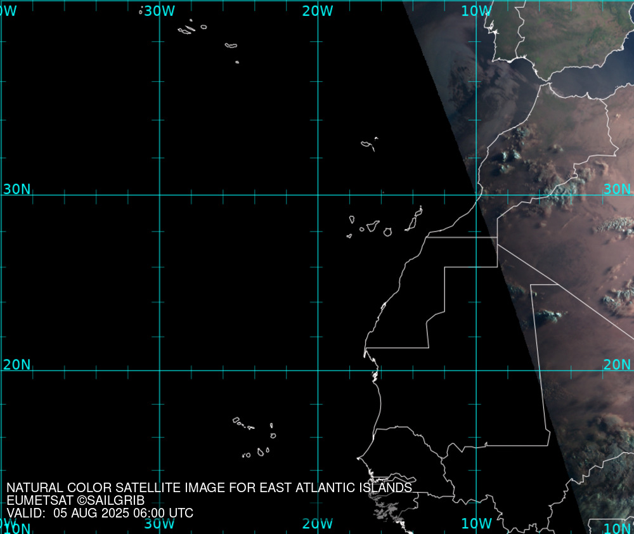
Task: Click the '20N' latitude label on the right edge
Action: [617, 365]
